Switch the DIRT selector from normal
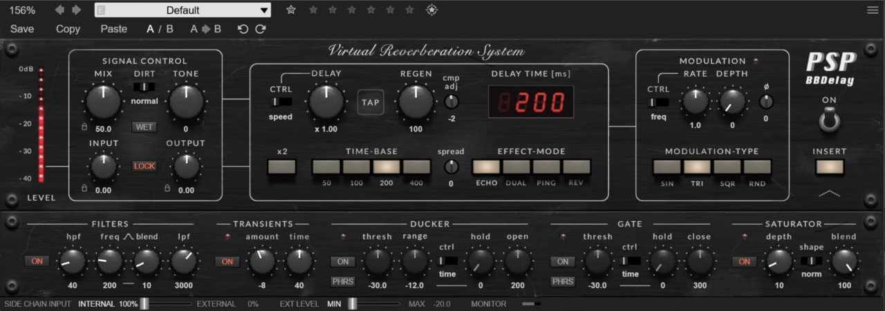This screenshot has height=311, width=885. click(145, 87)
